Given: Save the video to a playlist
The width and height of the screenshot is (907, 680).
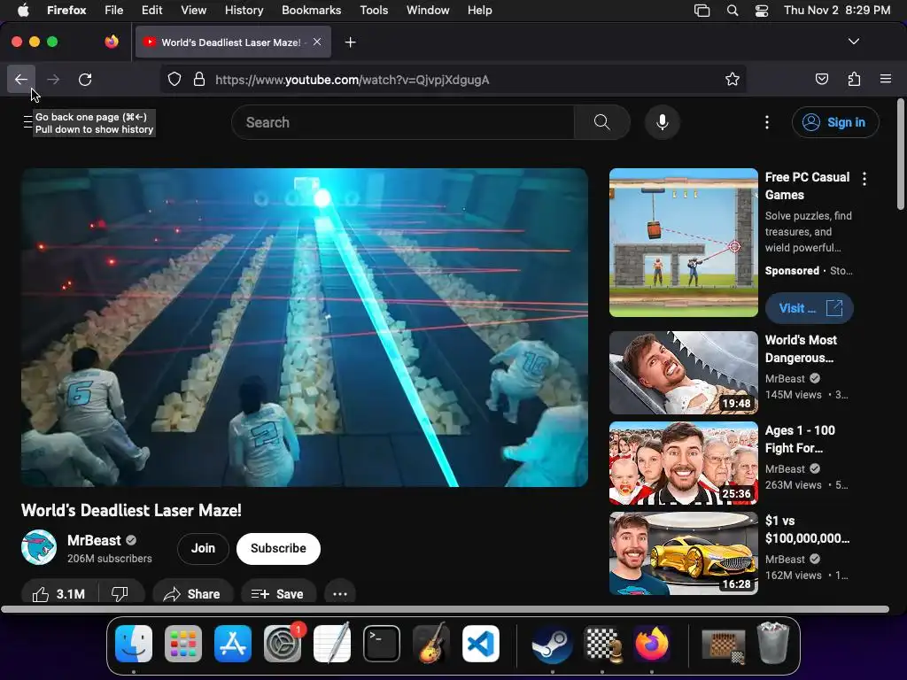Looking at the screenshot, I should point(277,594).
